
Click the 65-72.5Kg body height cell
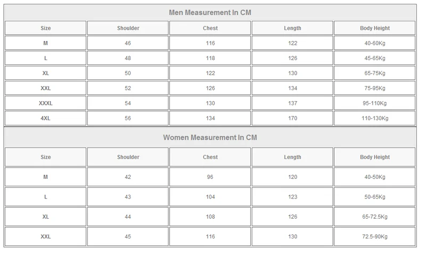[374, 217]
